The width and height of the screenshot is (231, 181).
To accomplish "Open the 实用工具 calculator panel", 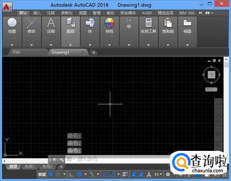I will (x=148, y=31).
